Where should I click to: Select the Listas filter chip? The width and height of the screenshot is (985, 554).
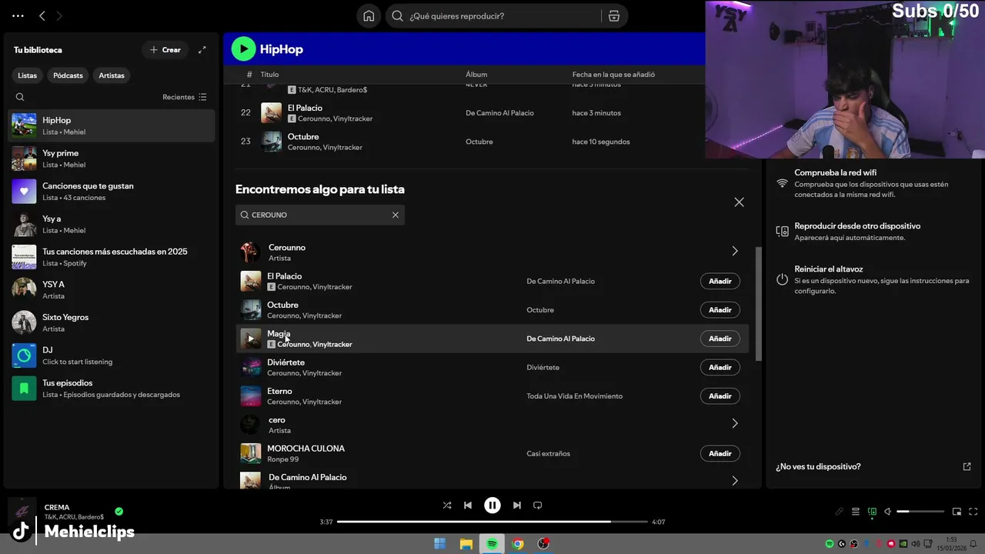(28, 75)
